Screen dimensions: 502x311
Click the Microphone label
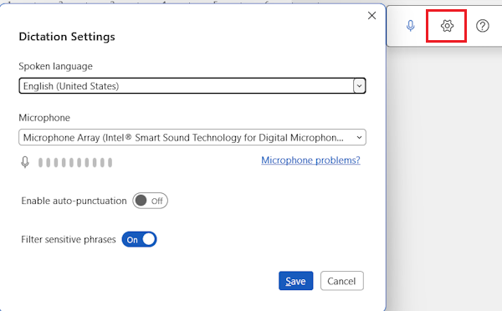pyautogui.click(x=44, y=118)
